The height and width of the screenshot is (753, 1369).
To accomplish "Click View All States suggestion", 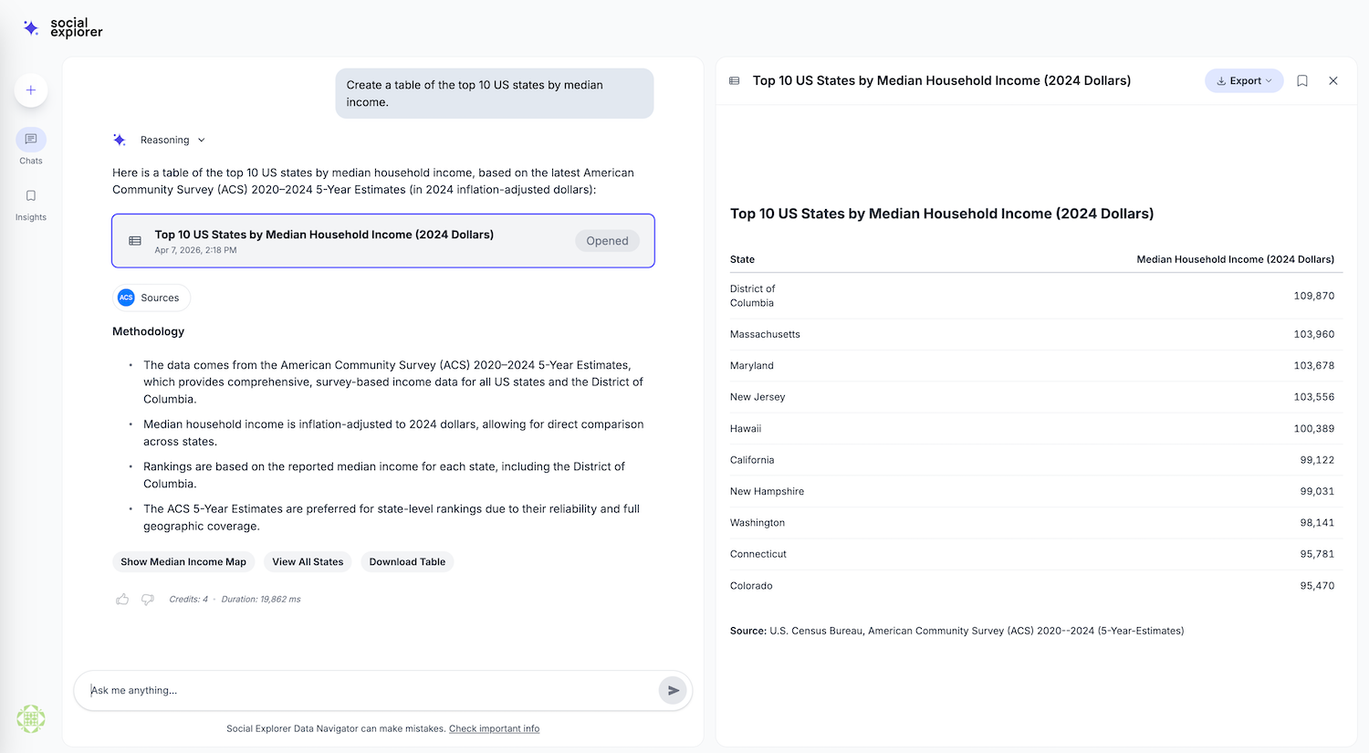I will pyautogui.click(x=308, y=561).
